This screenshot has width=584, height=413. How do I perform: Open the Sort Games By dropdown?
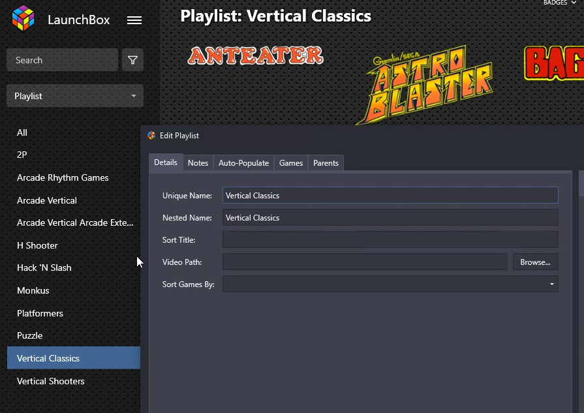tap(390, 284)
